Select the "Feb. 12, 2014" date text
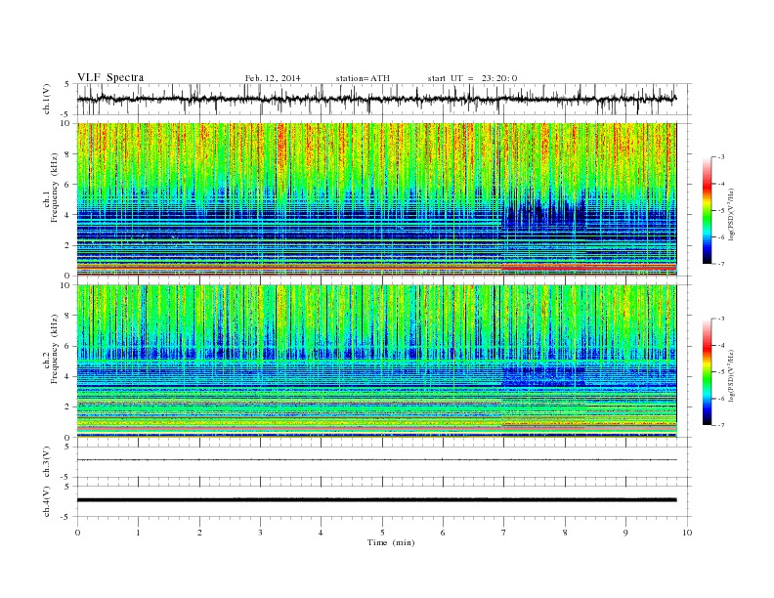This screenshot has height=598, width=774. pyautogui.click(x=273, y=78)
